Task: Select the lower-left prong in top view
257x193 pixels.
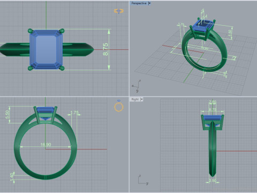Action: [x=31, y=68]
